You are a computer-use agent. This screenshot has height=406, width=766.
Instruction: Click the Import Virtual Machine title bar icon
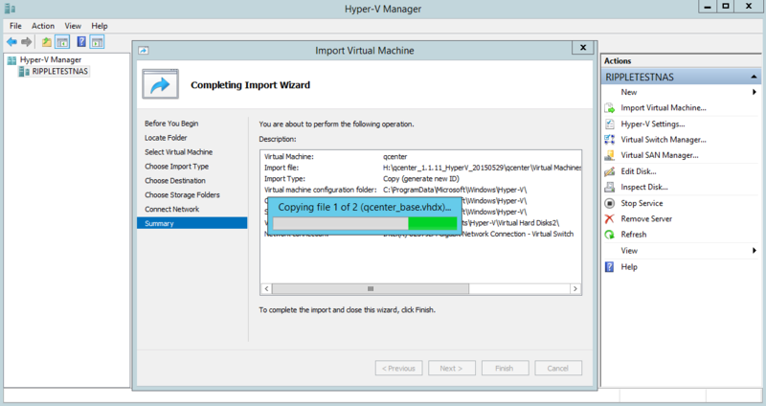(x=143, y=51)
